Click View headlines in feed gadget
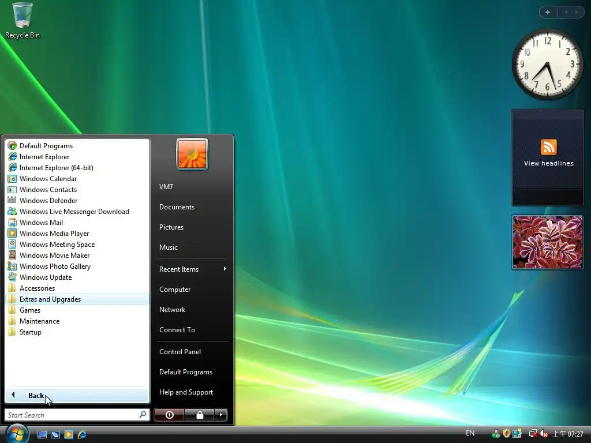The height and width of the screenshot is (443, 591). (x=548, y=163)
